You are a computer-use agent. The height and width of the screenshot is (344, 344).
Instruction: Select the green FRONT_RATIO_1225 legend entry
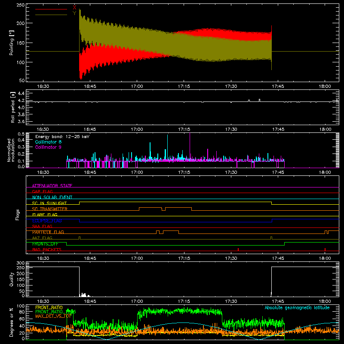55,312
